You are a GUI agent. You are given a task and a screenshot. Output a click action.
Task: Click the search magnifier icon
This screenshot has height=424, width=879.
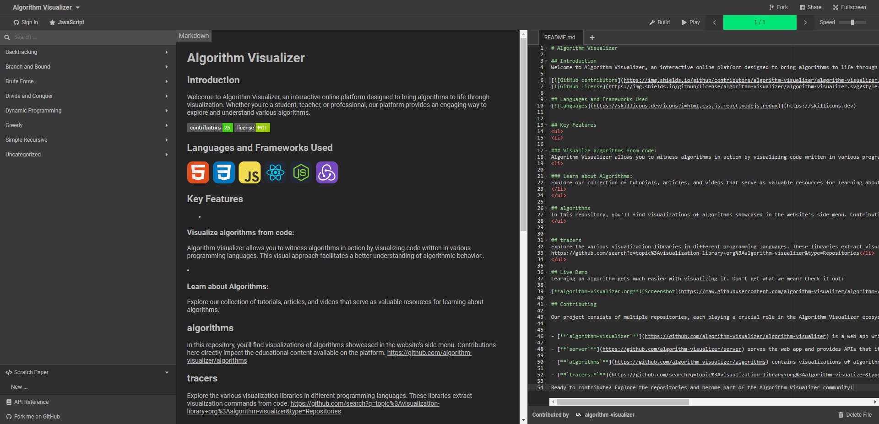pos(7,38)
